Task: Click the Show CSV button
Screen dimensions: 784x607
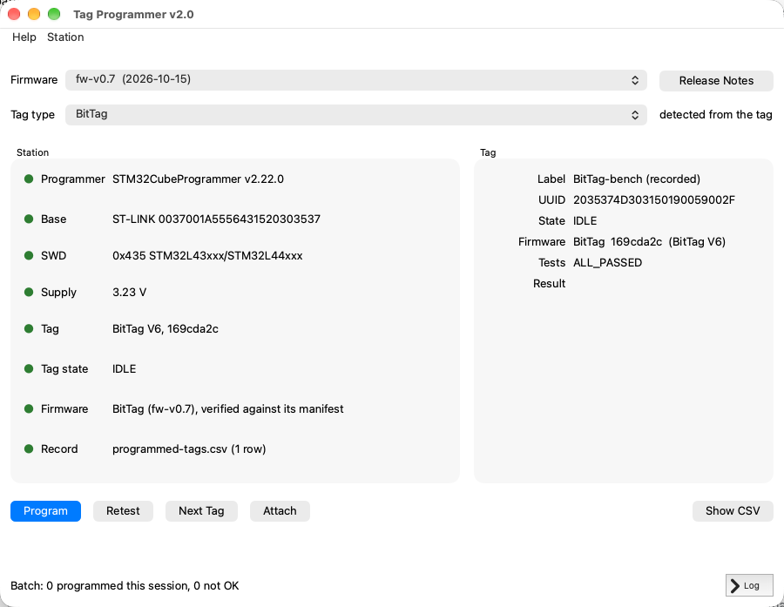Action: [733, 511]
